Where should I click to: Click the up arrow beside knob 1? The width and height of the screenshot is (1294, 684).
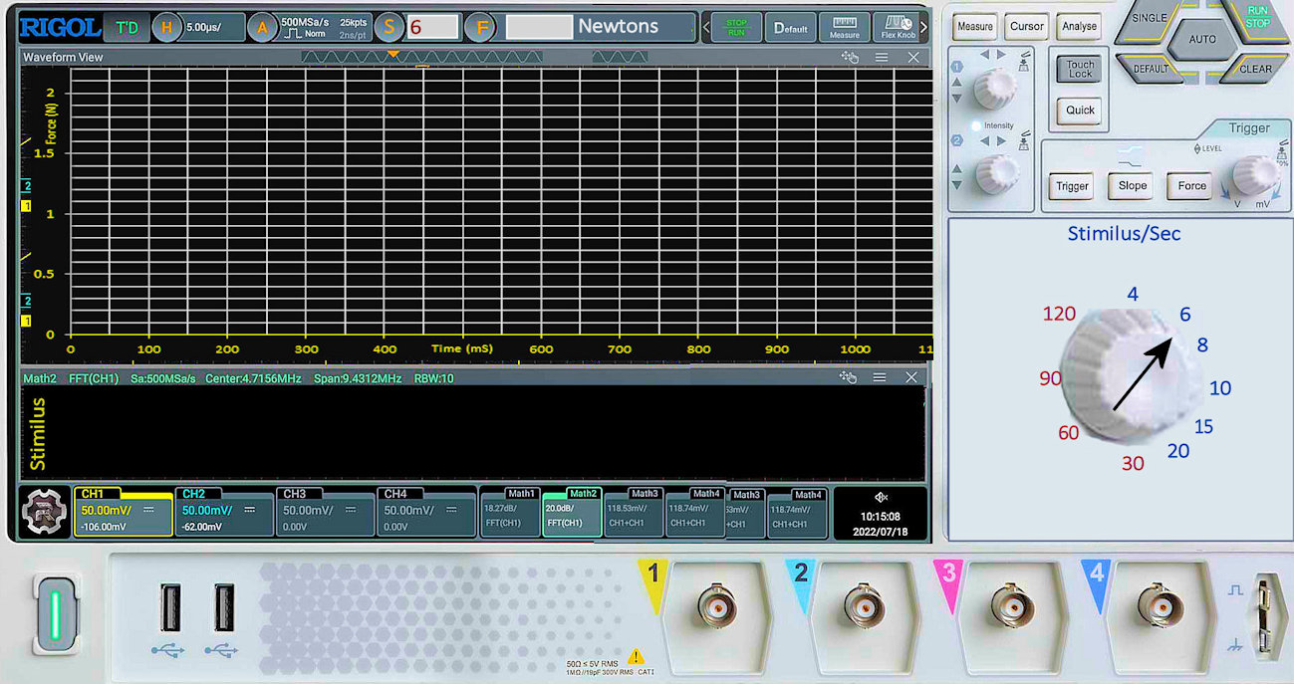pyautogui.click(x=957, y=82)
